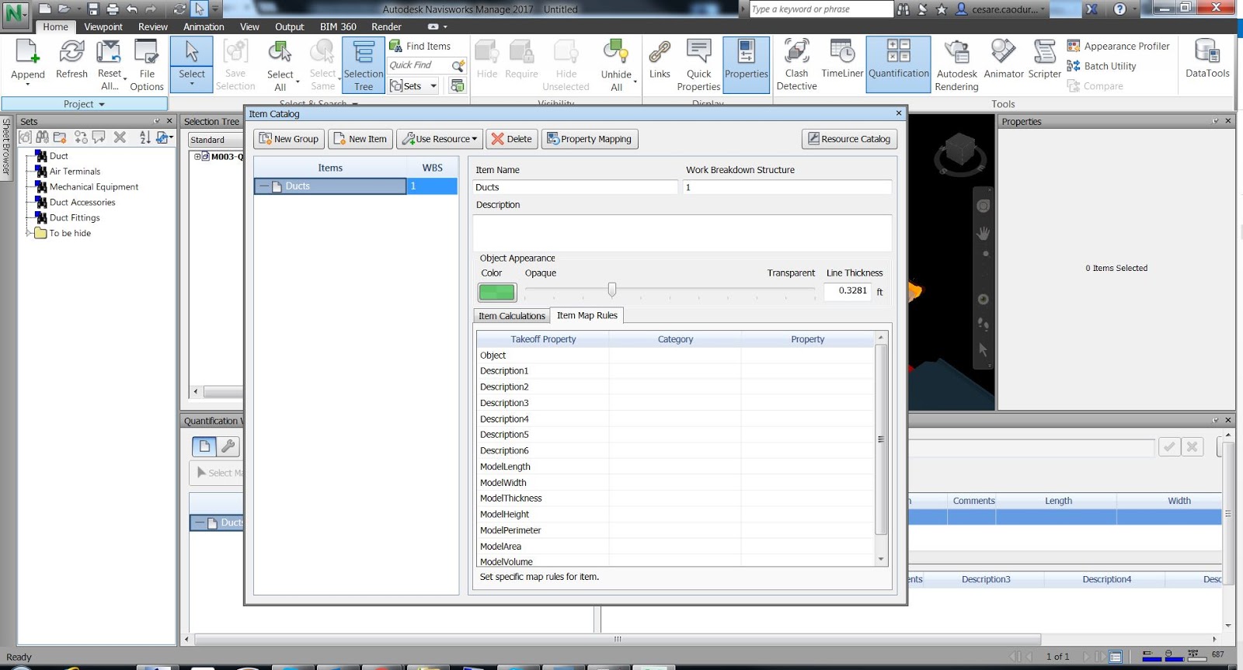This screenshot has width=1243, height=670.
Task: Click the transparency slider handle
Action: coord(612,290)
